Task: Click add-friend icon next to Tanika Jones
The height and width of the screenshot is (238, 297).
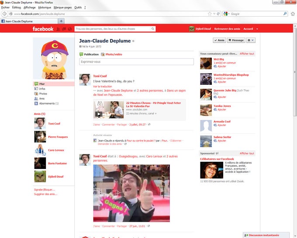Action: 215,109
